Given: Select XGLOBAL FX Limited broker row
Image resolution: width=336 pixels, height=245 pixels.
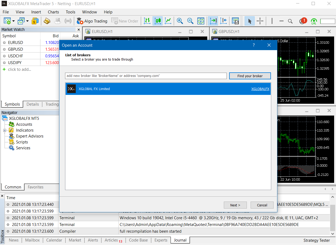Looking at the screenshot, I should (x=168, y=89).
